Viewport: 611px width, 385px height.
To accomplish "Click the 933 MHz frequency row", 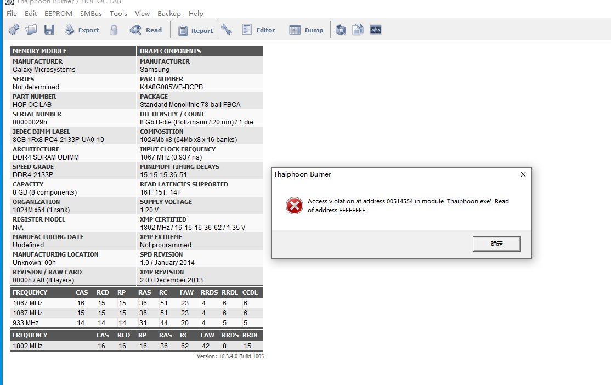I will [137, 322].
